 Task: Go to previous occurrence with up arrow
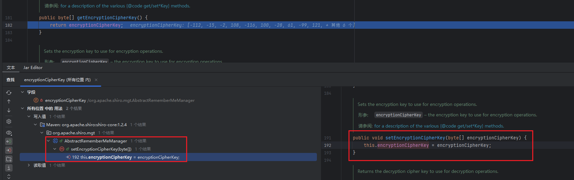click(x=9, y=102)
